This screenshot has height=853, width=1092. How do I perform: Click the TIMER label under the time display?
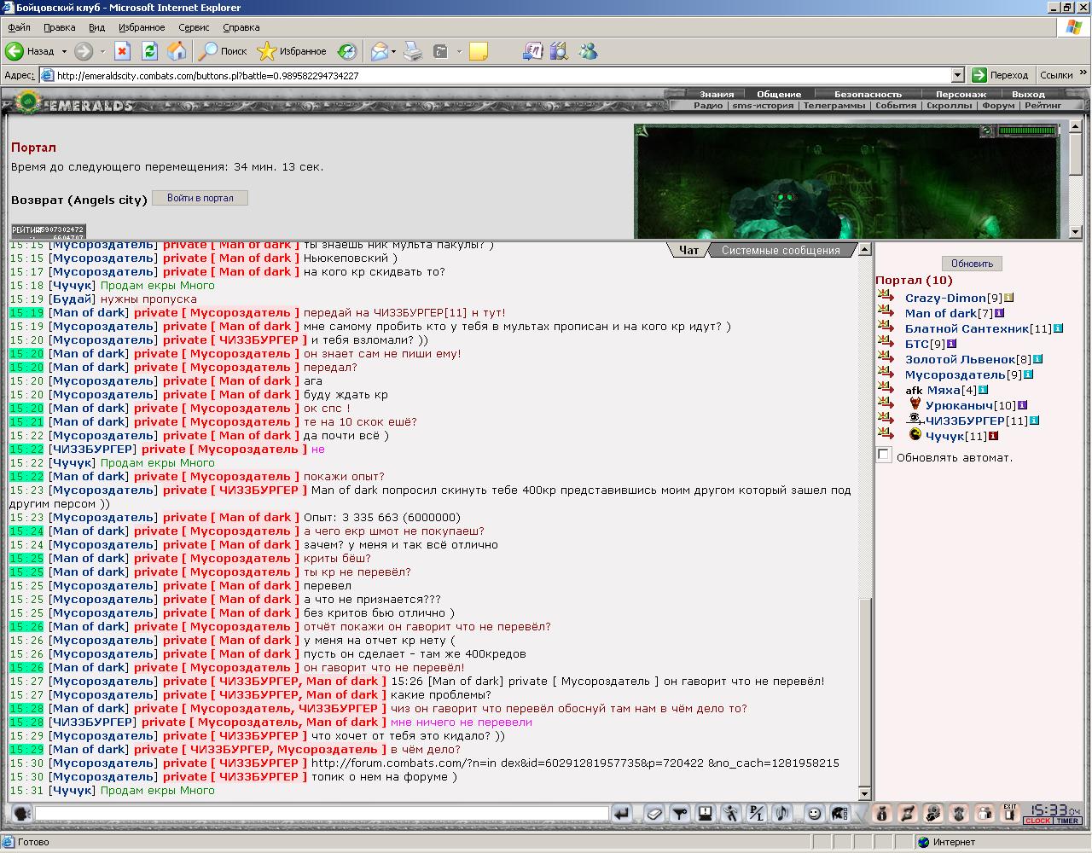[x=1067, y=821]
